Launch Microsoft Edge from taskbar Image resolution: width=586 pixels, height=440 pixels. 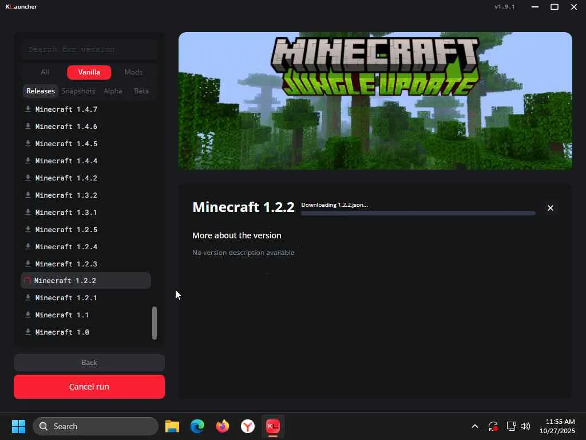(197, 426)
